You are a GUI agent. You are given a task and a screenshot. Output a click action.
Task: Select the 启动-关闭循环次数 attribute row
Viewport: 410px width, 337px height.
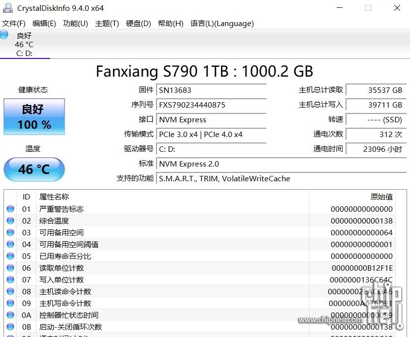click(x=200, y=327)
